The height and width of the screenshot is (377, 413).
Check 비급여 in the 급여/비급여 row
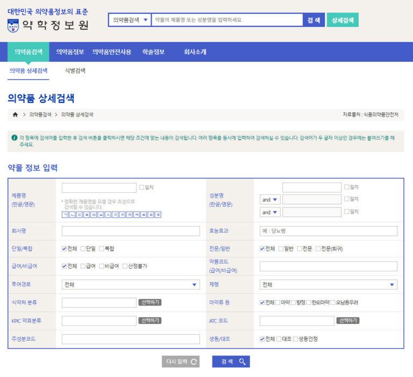[102, 266]
